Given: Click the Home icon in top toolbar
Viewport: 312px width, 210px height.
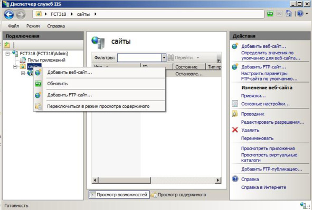Looking at the screenshot, I should click(x=289, y=14).
